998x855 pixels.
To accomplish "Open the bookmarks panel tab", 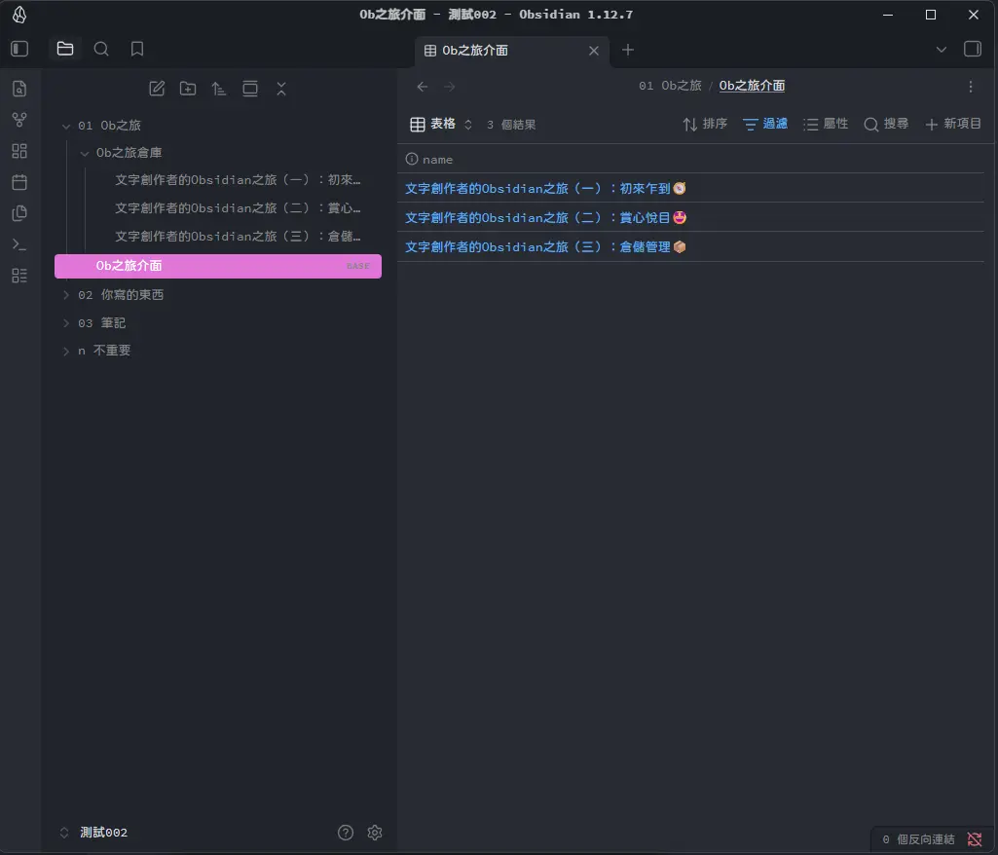I will 137,49.
